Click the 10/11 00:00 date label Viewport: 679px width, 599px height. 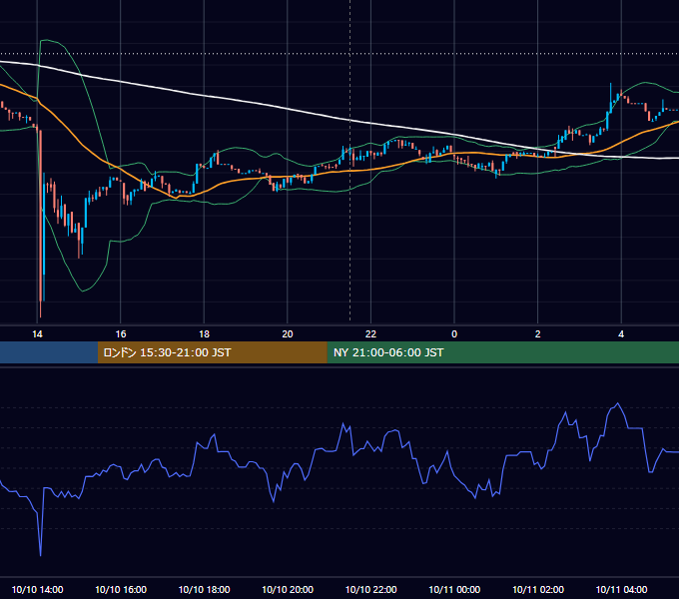pyautogui.click(x=454, y=589)
